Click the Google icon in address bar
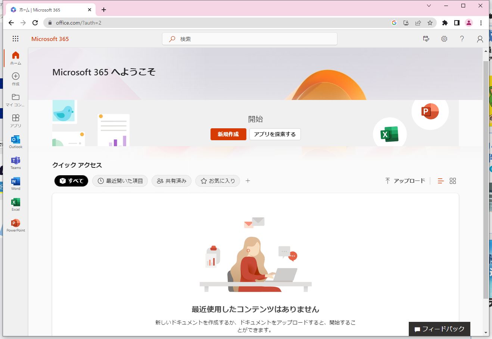This screenshot has width=492, height=339. point(394,23)
